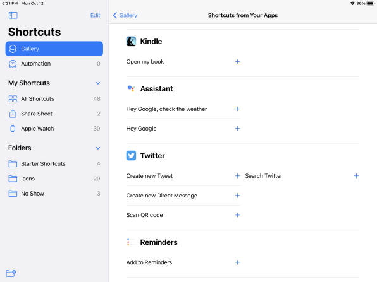This screenshot has height=282, width=377.
Task: Click the Wi-Fi icon in status bar
Action: coord(352,3)
